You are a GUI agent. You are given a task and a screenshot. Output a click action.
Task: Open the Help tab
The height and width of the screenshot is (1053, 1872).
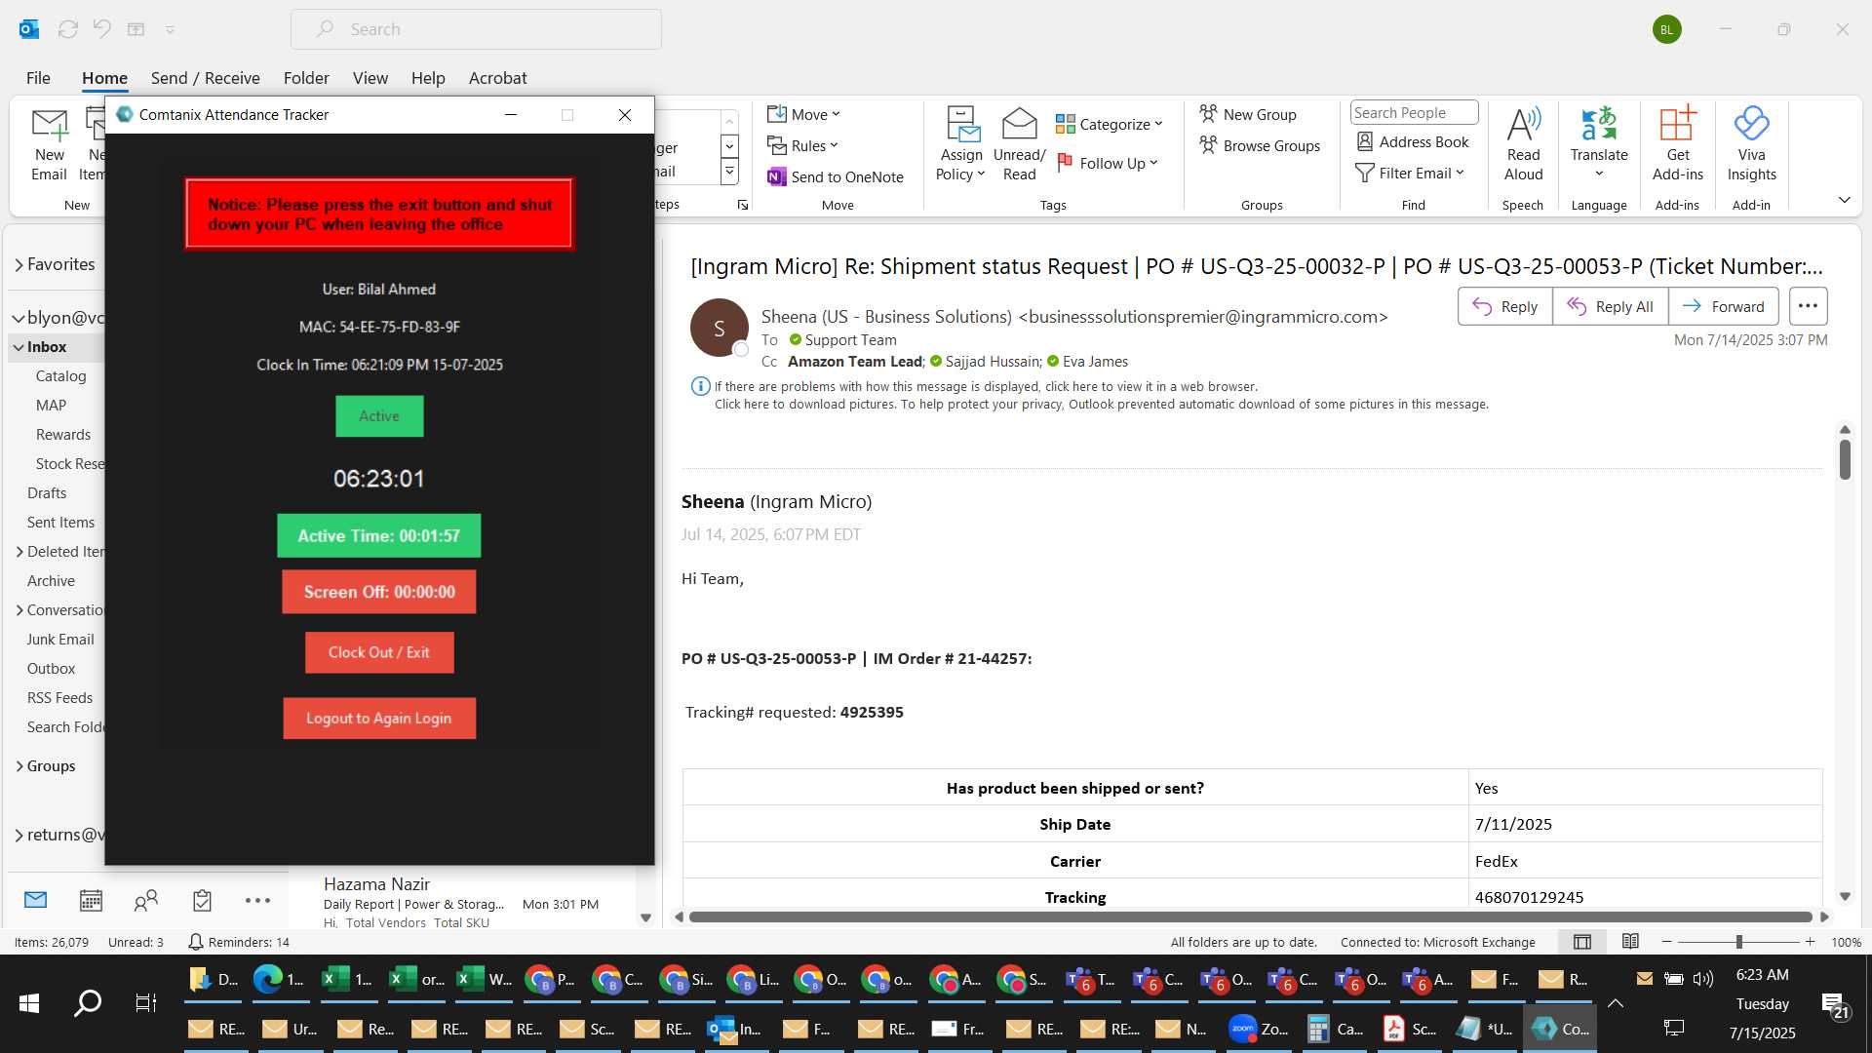click(x=427, y=77)
